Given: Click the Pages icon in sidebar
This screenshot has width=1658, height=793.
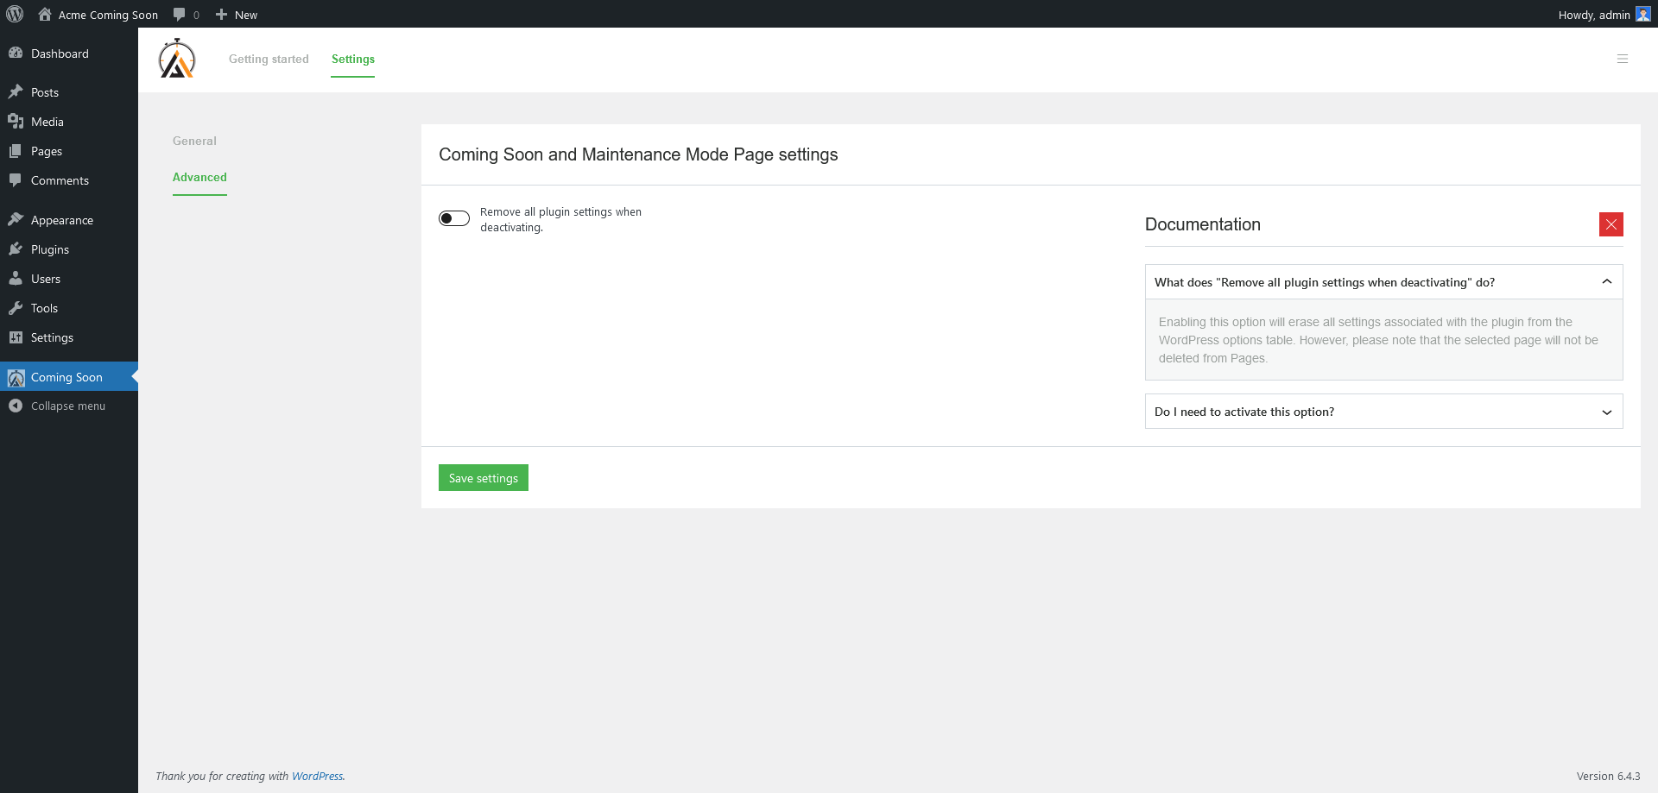Looking at the screenshot, I should [x=16, y=150].
